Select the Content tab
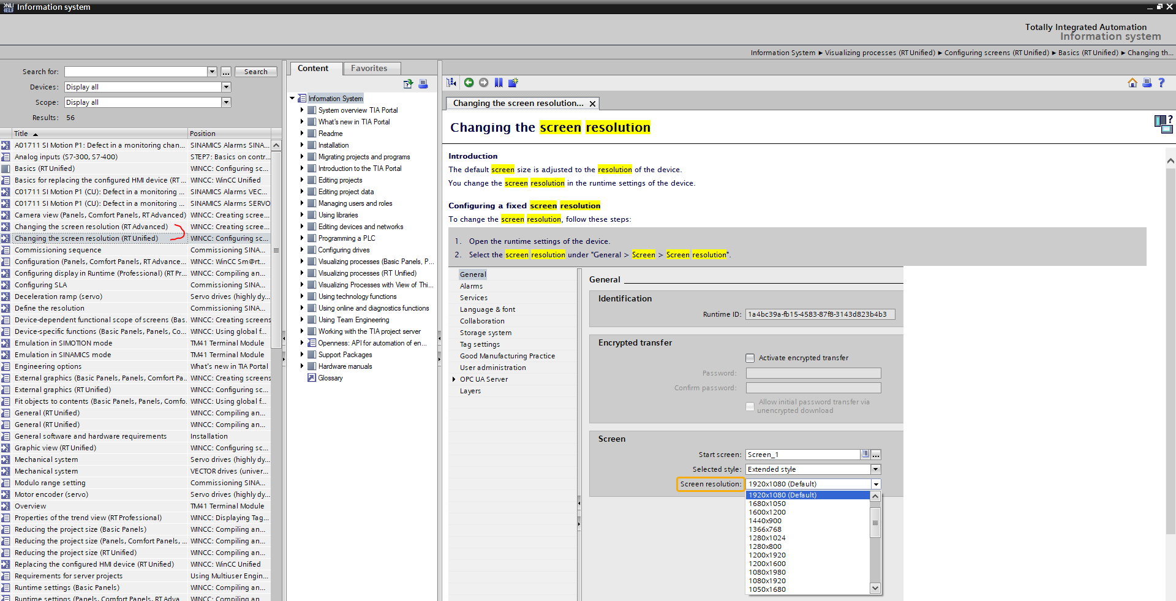The width and height of the screenshot is (1176, 601). tap(313, 68)
